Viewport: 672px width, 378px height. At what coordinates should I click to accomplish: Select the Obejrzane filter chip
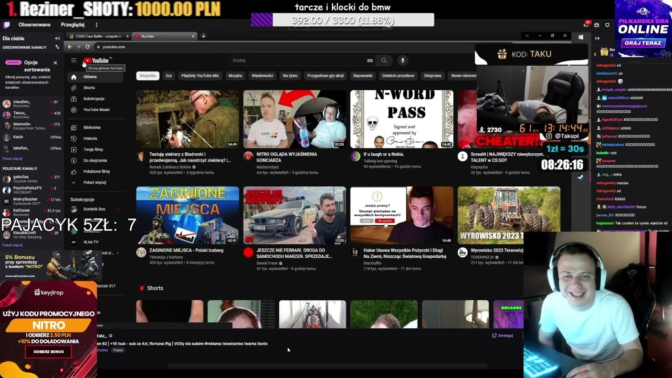click(433, 76)
